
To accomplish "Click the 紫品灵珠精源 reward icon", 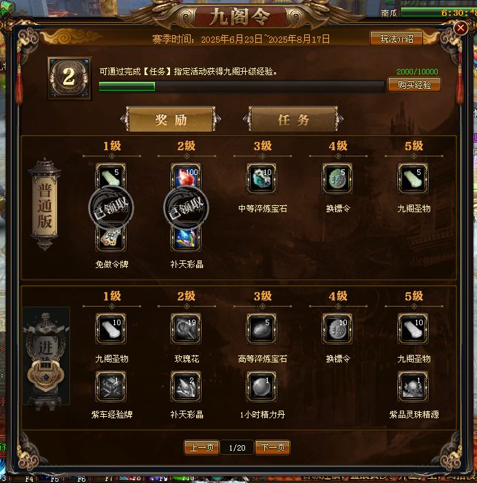I will [413, 387].
